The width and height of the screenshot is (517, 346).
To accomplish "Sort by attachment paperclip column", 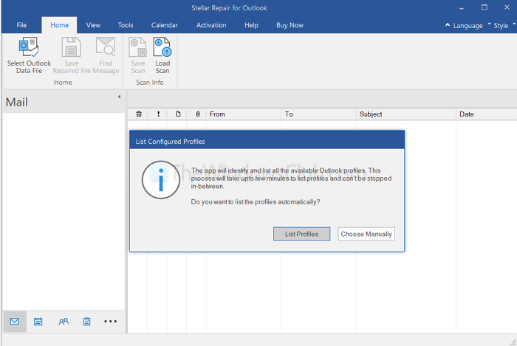I will tap(198, 114).
